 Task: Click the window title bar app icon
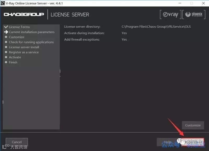3,3
